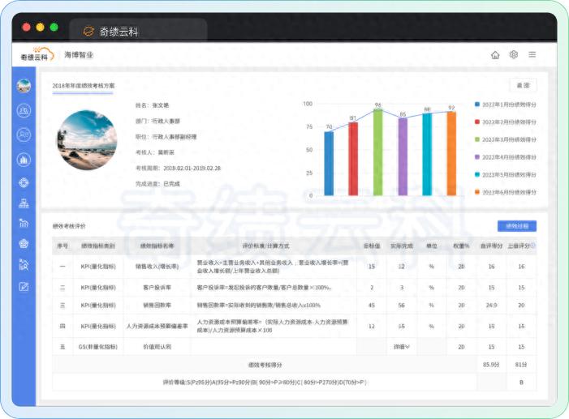Select the 人力资源成本预算偏差率 indicator cell
The width and height of the screenshot is (569, 419).
coord(157,327)
